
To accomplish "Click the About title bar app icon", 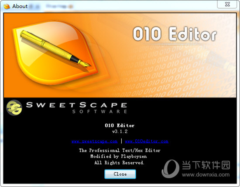I will tap(7, 7).
